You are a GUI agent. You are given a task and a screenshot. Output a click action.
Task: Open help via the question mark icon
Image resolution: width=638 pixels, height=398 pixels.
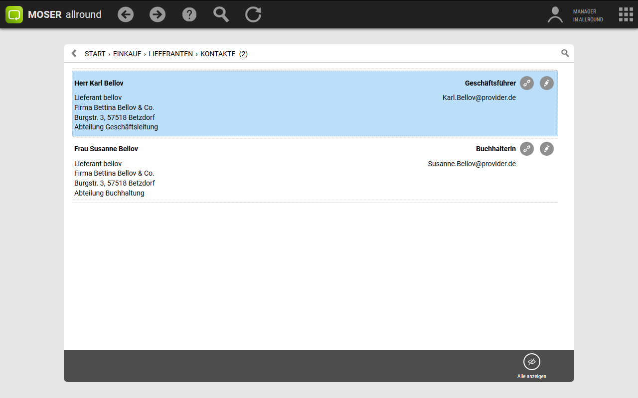[x=189, y=14]
